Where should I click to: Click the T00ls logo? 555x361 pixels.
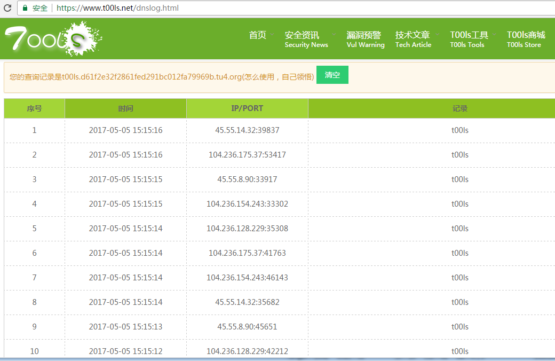click(x=53, y=38)
